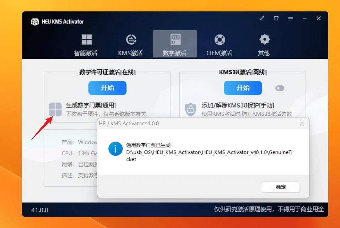Close the HEU KMS Activator 41.0.0 dialog
The image size is (340, 228).
(x=302, y=124)
